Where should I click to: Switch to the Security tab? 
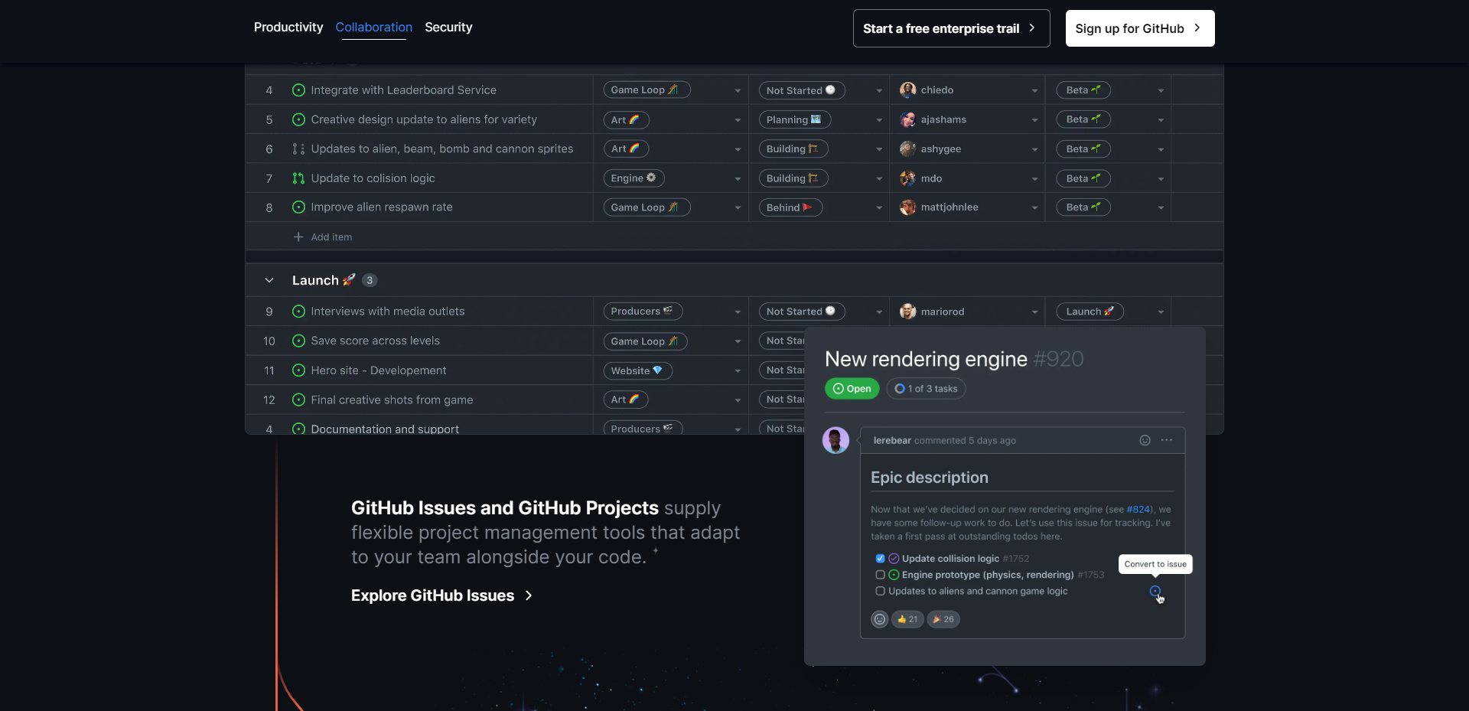[x=448, y=27]
